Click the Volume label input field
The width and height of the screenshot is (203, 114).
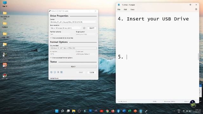(x=73, y=48)
